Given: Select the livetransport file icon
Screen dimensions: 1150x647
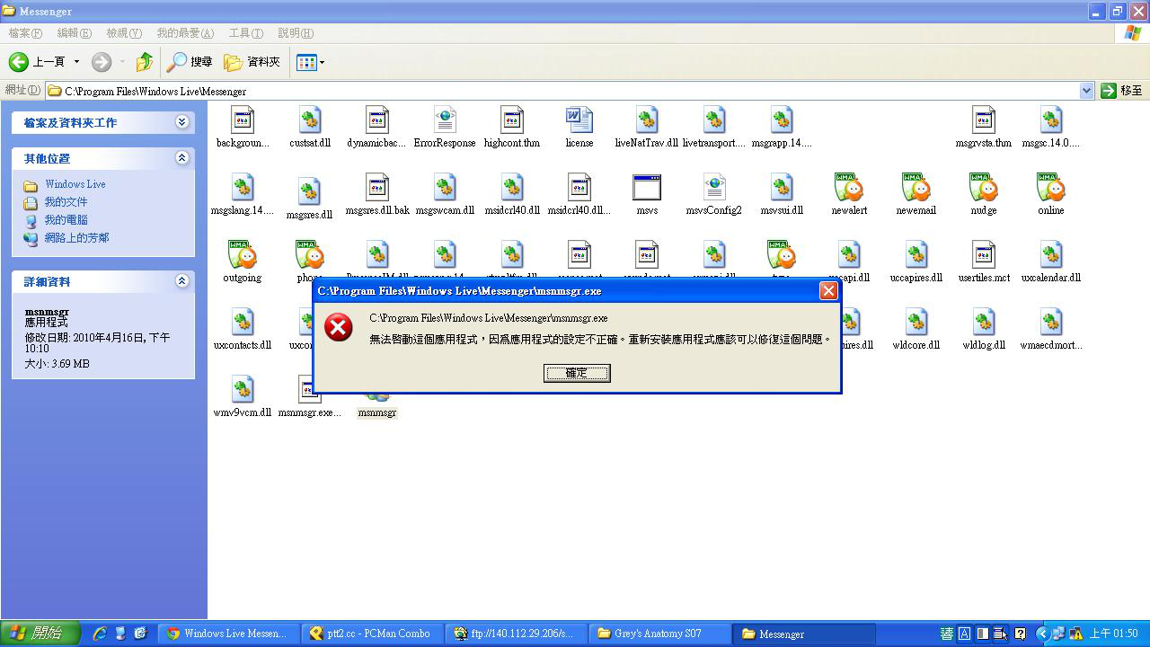Looking at the screenshot, I should point(714,120).
